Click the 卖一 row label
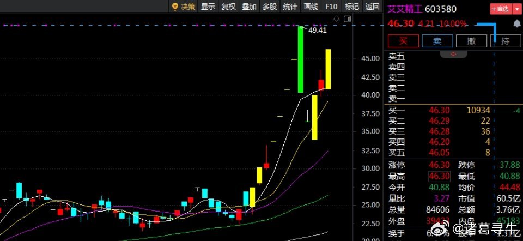Viewport: 523px width, 241px height. click(397, 99)
